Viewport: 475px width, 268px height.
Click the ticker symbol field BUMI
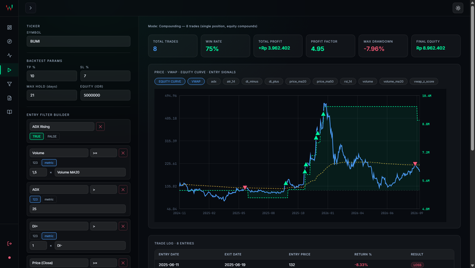(x=78, y=42)
